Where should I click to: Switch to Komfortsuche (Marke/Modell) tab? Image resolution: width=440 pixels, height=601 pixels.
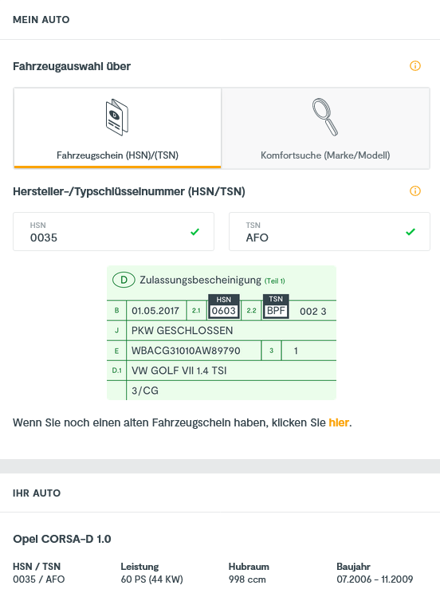[x=325, y=128]
